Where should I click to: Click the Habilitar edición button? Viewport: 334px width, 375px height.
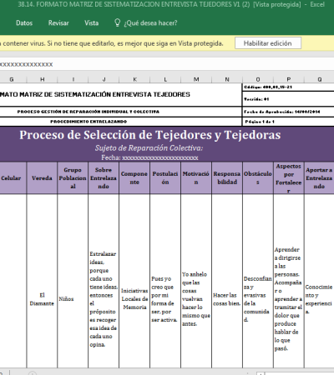(268, 43)
